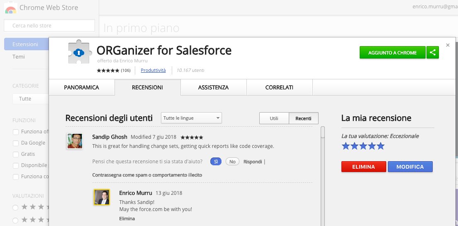
Task: Toggle the Funziona con checkbox
Action: pyautogui.click(x=16, y=177)
